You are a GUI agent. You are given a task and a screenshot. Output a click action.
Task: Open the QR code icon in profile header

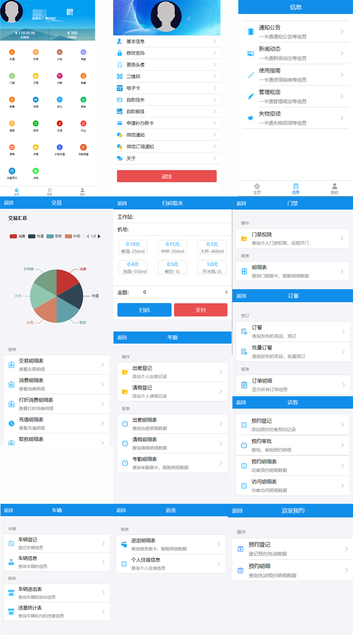coord(70,12)
